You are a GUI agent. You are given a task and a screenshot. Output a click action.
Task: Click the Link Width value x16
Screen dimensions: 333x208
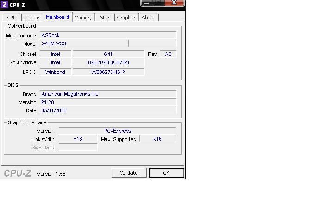click(78, 139)
